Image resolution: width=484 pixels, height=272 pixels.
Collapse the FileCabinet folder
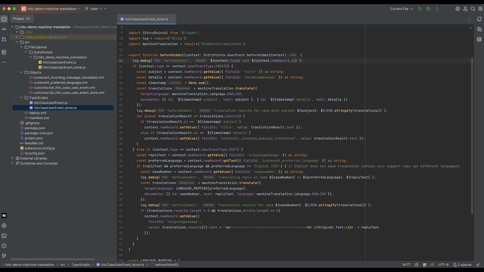(21, 47)
